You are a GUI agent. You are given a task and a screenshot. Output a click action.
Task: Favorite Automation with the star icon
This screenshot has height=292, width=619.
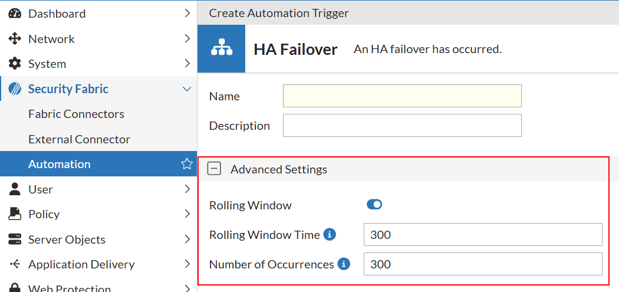click(x=186, y=164)
